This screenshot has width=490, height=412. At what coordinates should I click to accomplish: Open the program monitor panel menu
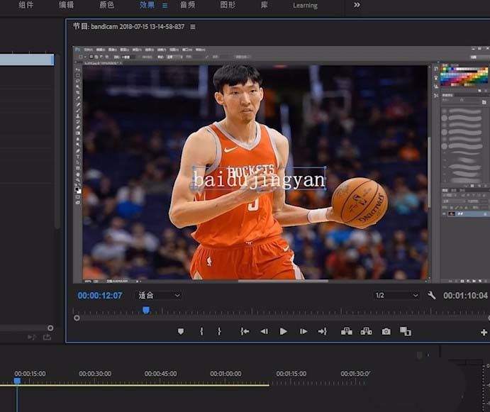click(193, 27)
